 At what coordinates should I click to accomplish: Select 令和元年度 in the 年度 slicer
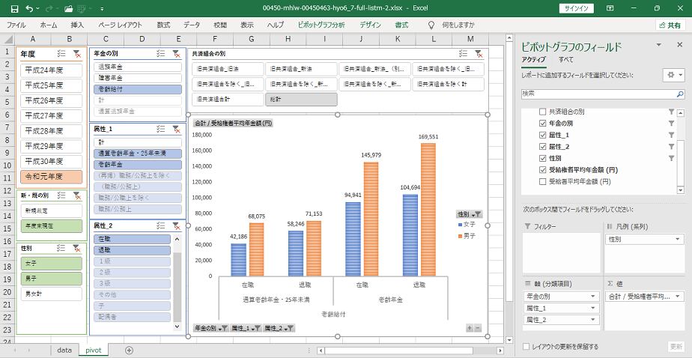(x=52, y=178)
